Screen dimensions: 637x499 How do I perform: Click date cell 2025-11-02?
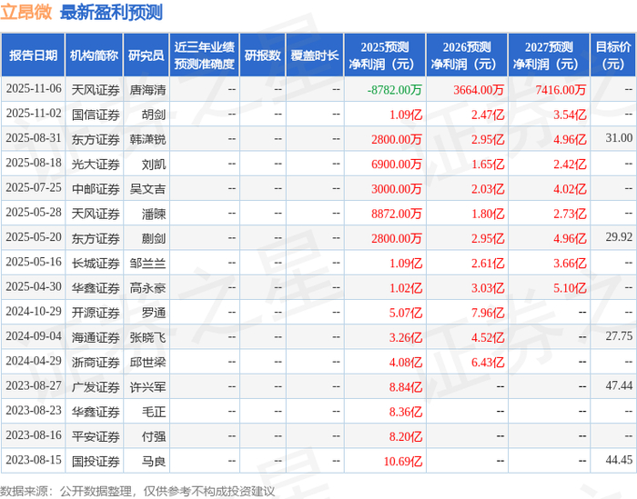[x=34, y=114]
